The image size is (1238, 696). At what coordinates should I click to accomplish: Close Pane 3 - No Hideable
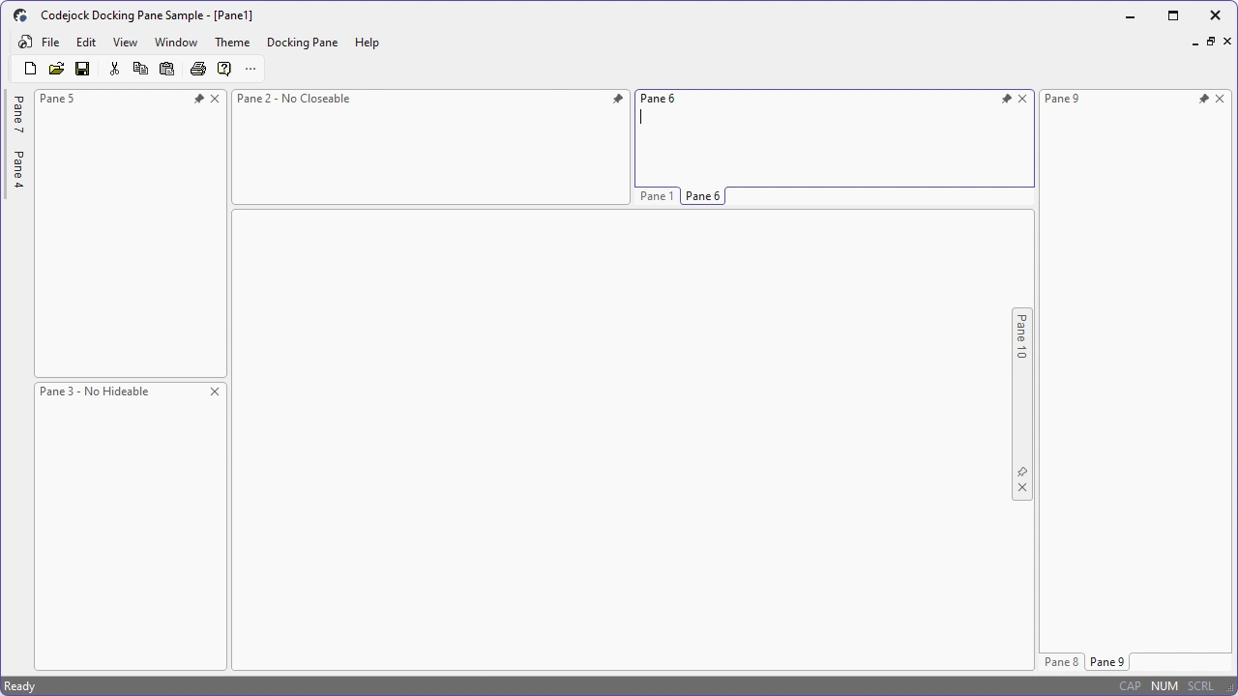215,391
